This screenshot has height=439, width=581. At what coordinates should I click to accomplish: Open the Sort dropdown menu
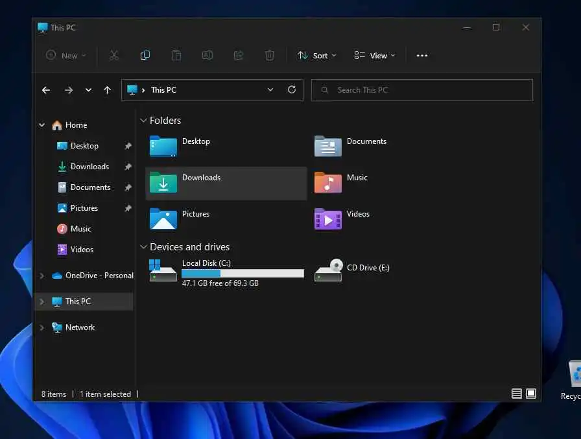point(317,56)
